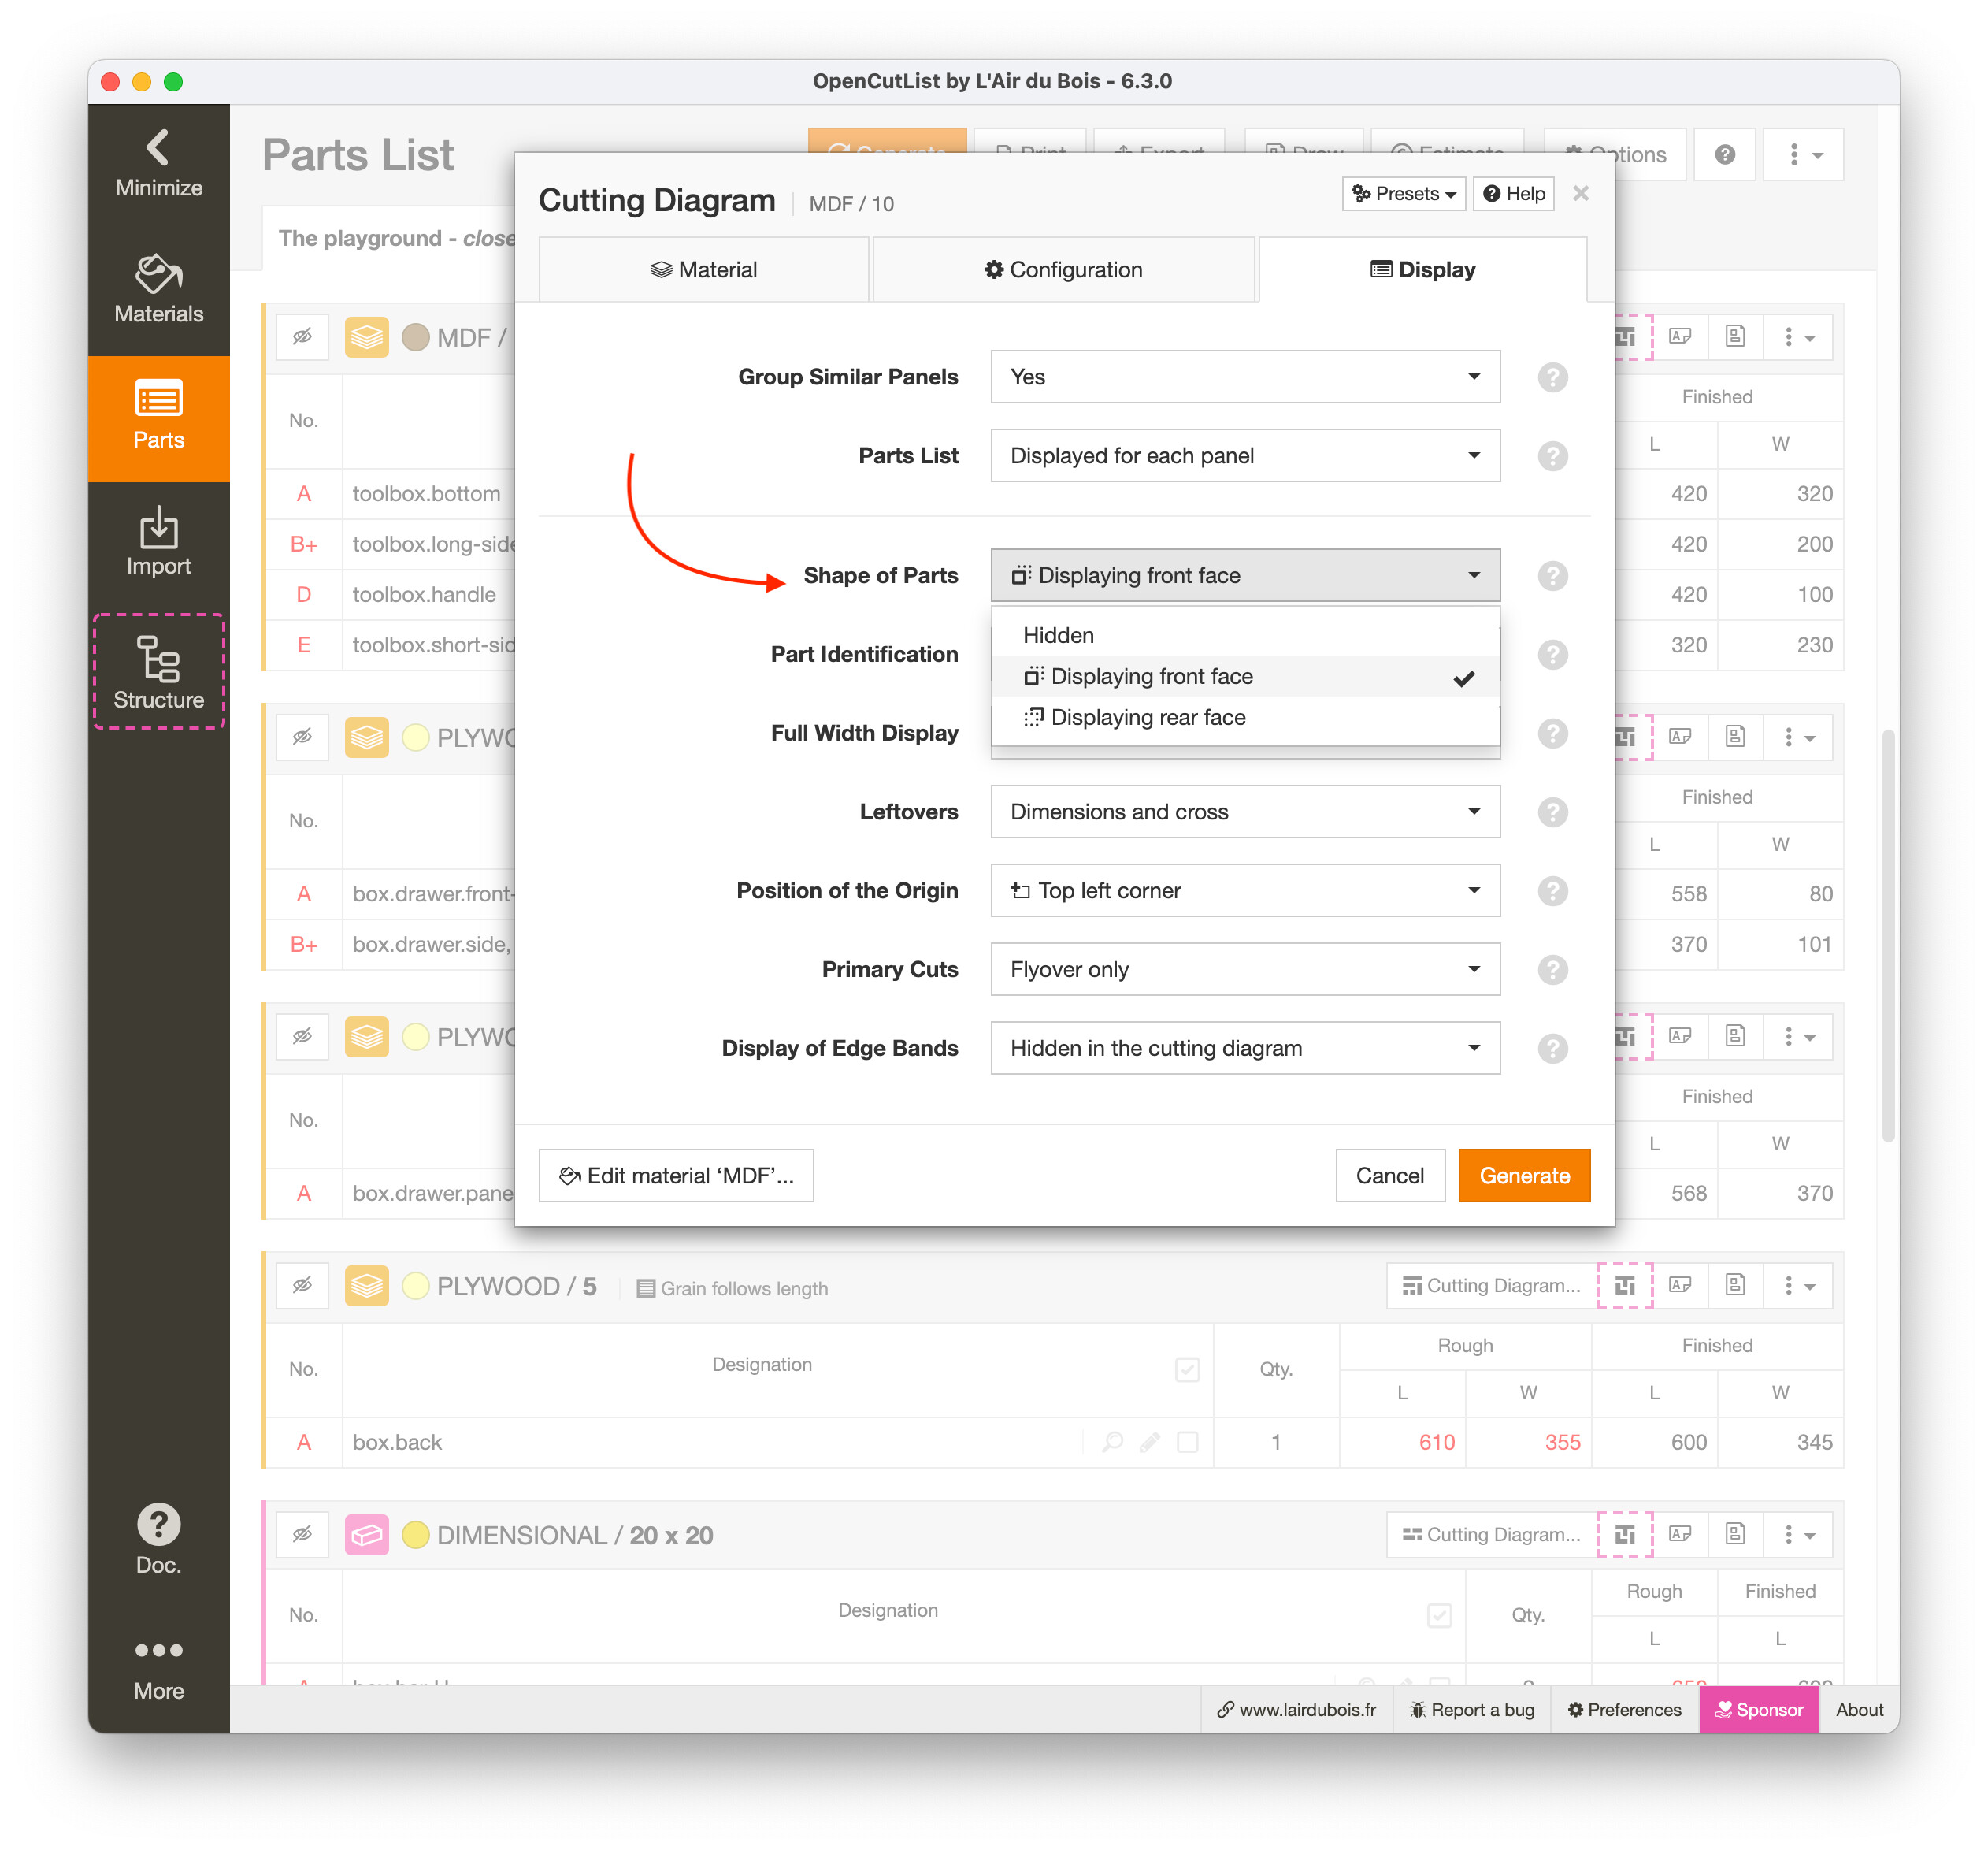Click labels icon in PLYWOOD / 5 row

click(x=1680, y=1286)
